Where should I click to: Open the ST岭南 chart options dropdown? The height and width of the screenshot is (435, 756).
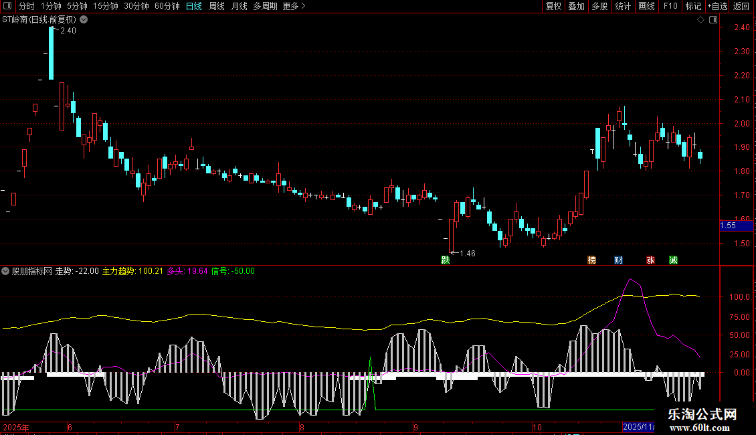[84, 19]
